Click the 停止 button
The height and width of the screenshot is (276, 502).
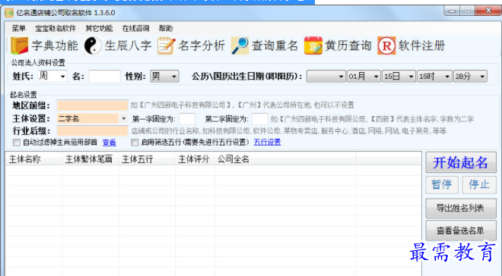479,184
